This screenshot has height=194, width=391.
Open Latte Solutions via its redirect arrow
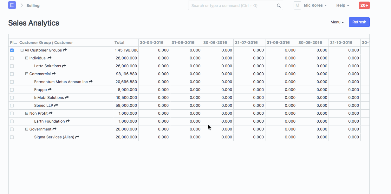pyautogui.click(x=64, y=66)
